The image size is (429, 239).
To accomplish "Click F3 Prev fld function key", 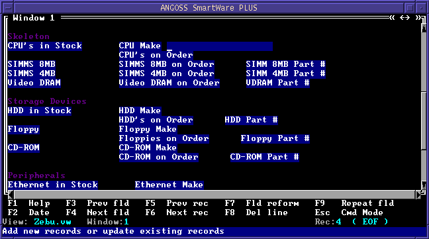I will 97,203.
